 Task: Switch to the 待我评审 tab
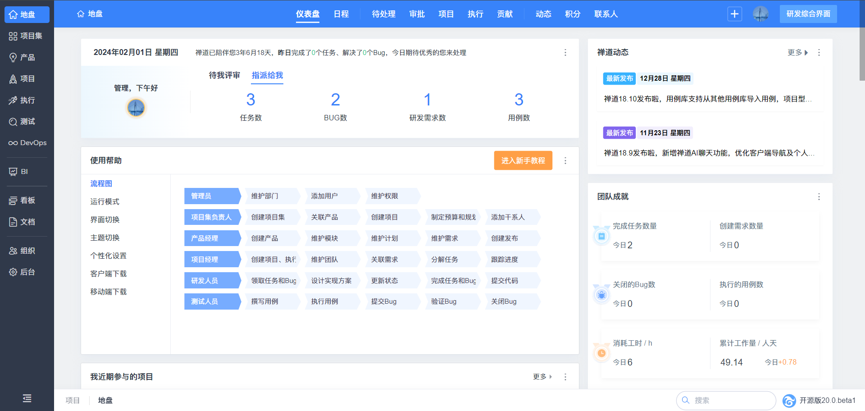[x=224, y=75]
